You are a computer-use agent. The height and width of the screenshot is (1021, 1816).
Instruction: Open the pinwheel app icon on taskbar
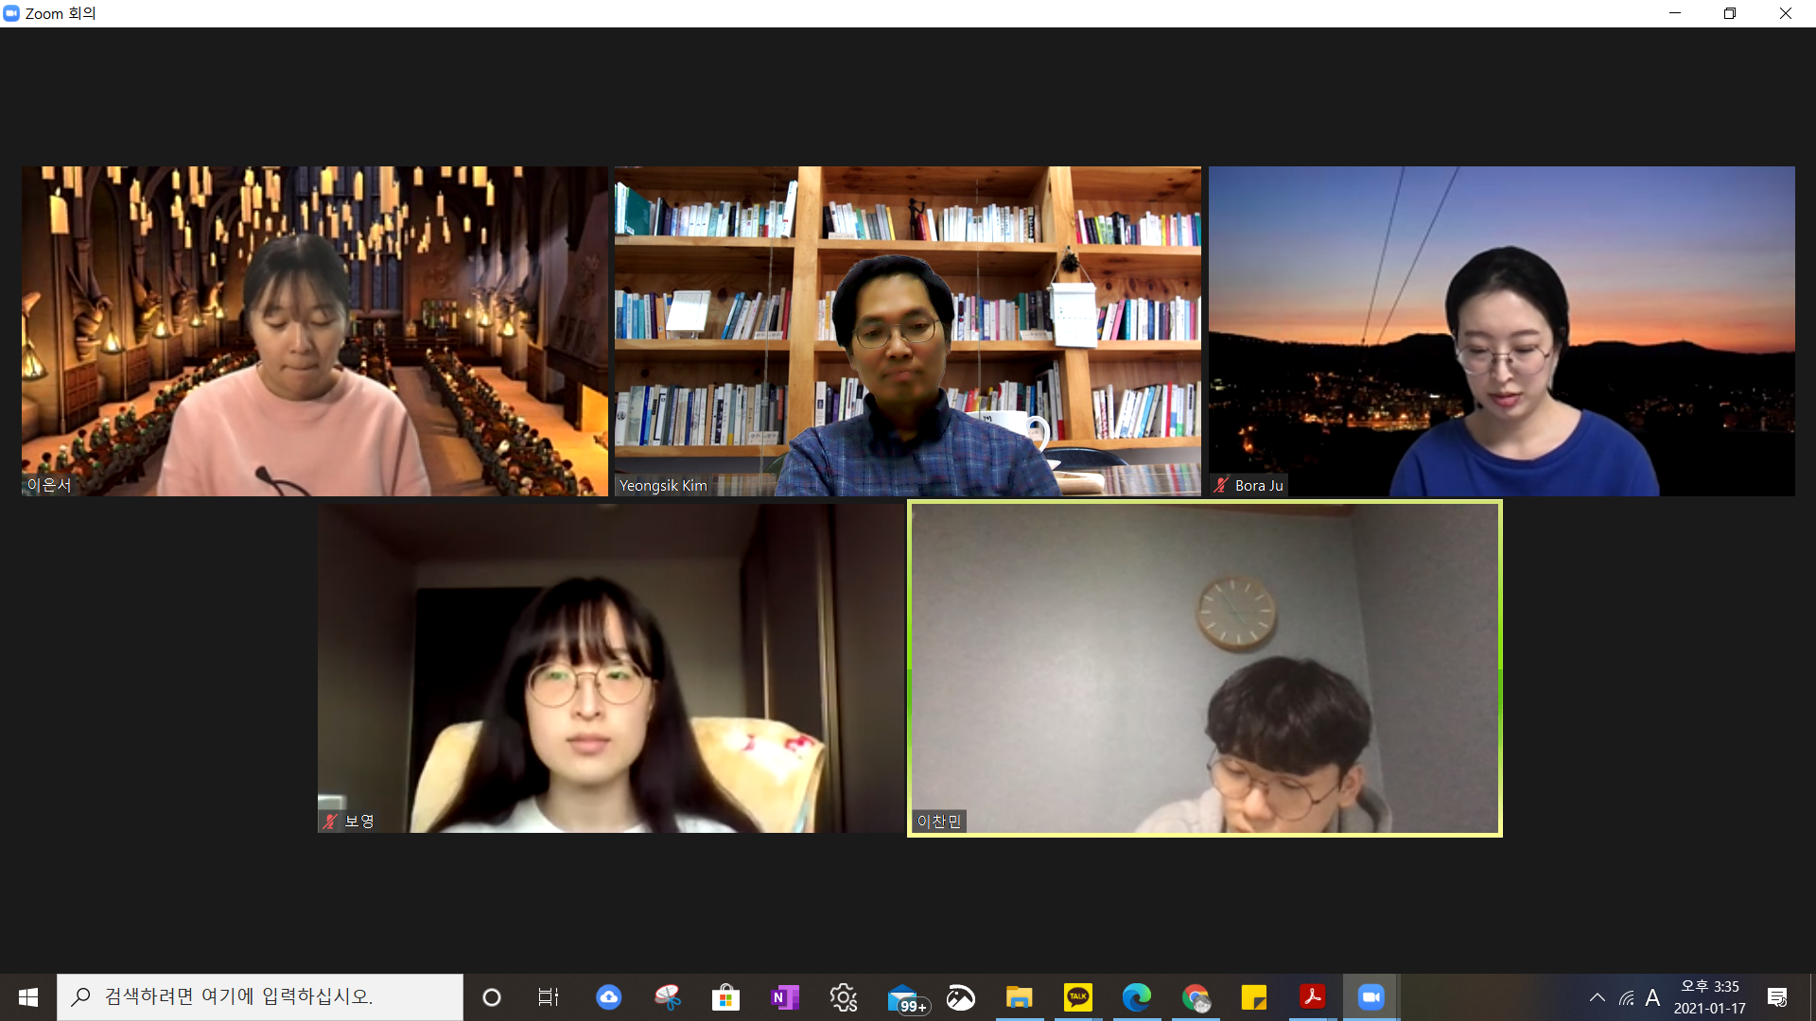coord(668,997)
